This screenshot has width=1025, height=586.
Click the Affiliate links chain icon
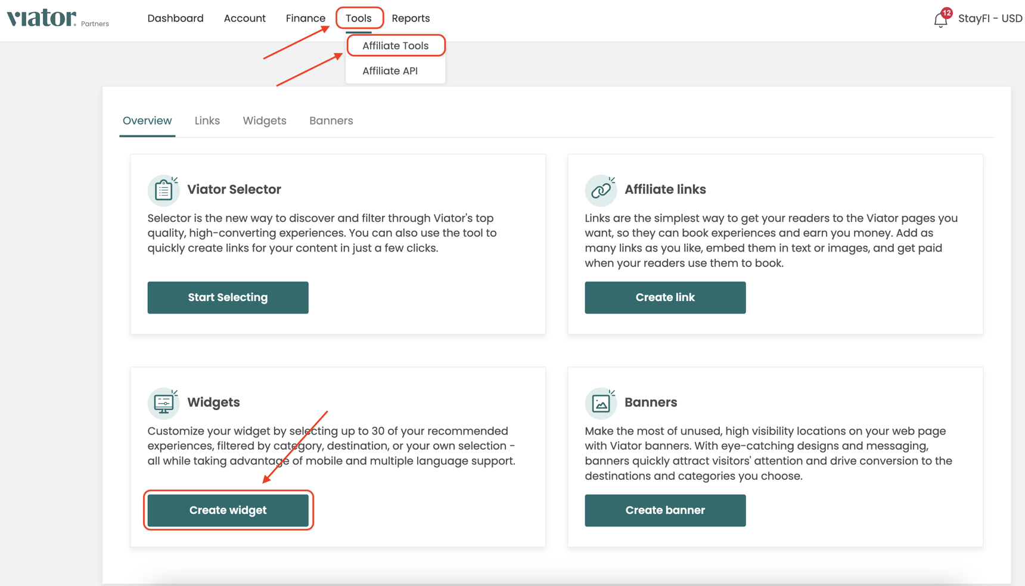pyautogui.click(x=601, y=190)
